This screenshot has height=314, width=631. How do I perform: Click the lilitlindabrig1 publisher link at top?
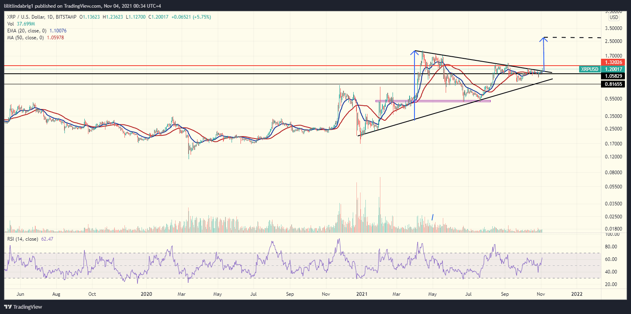[19, 6]
